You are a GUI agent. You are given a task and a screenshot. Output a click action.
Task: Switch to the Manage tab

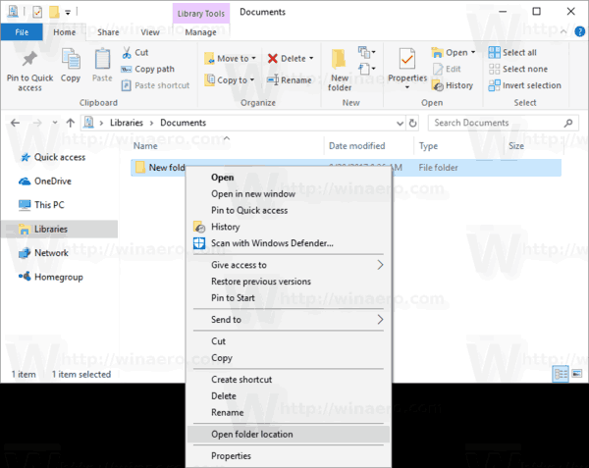(200, 32)
